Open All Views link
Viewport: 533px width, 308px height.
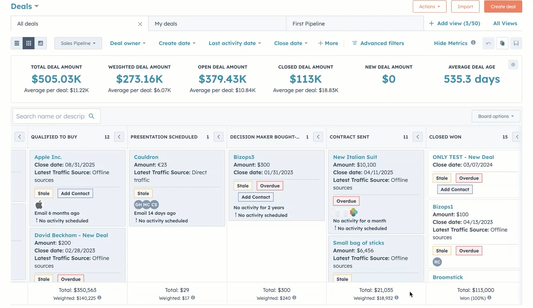tap(505, 23)
